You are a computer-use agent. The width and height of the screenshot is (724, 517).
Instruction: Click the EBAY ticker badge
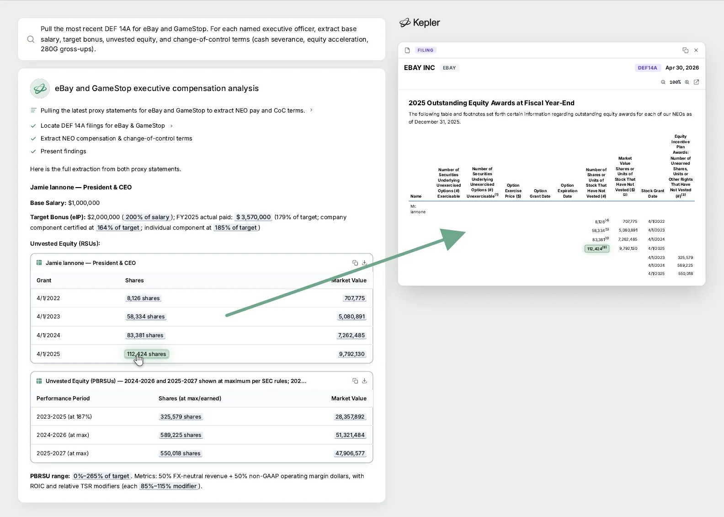(449, 68)
